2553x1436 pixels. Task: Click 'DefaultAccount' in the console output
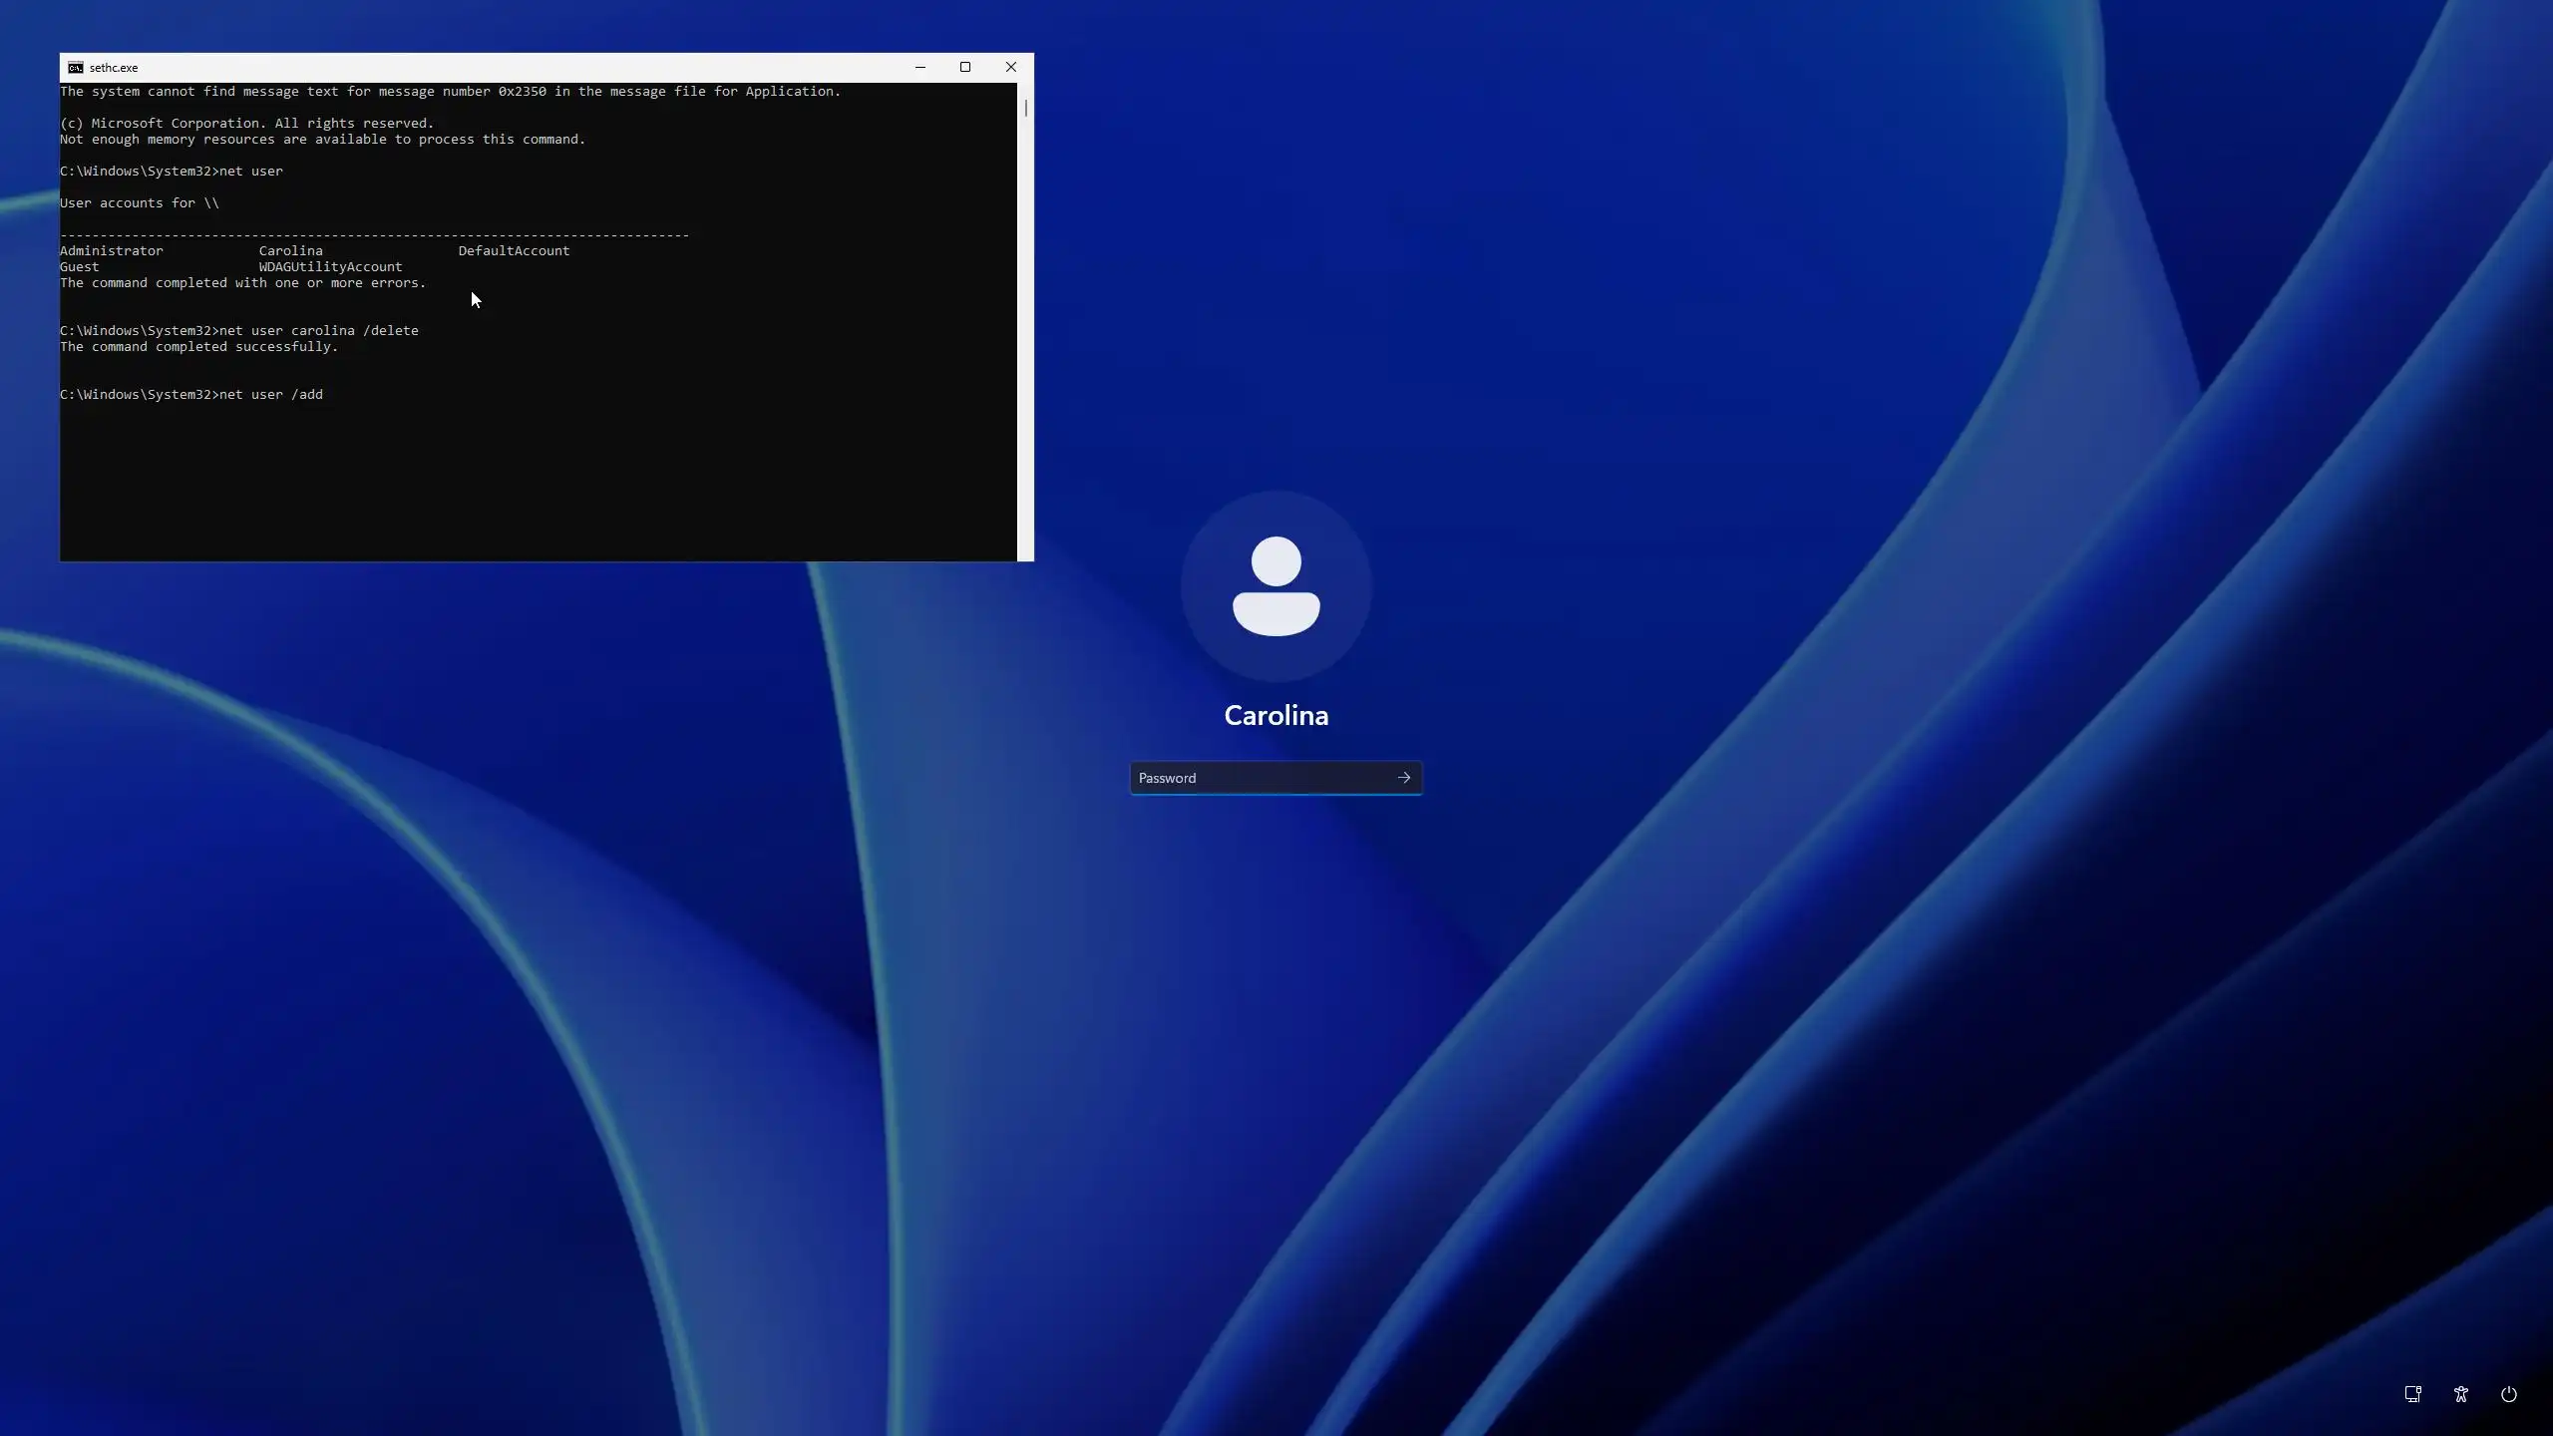tap(514, 251)
